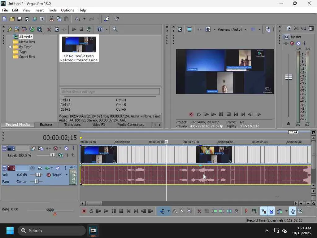Click the Lock Event padlock icon
This screenshot has height=238, width=317.
237,211
